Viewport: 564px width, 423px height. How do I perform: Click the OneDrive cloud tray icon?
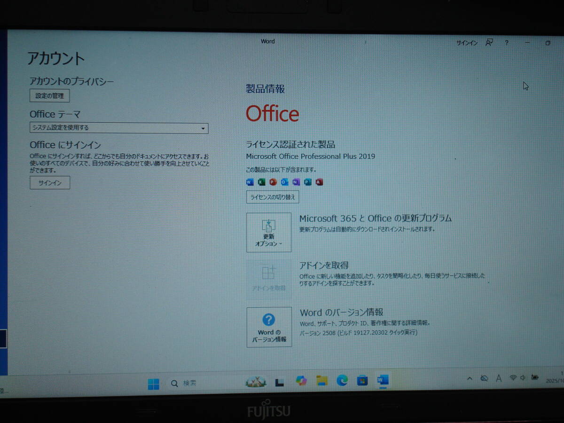tap(484, 378)
